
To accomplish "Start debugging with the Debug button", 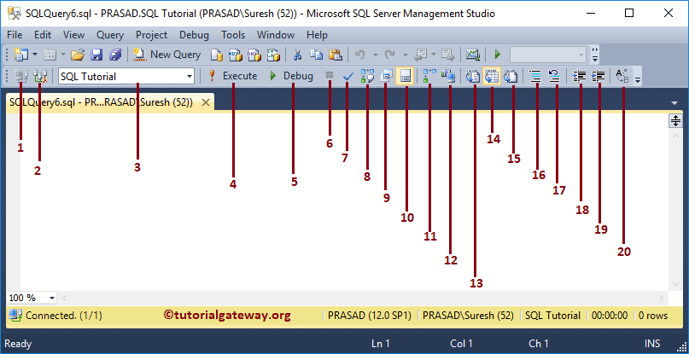I will [x=291, y=76].
